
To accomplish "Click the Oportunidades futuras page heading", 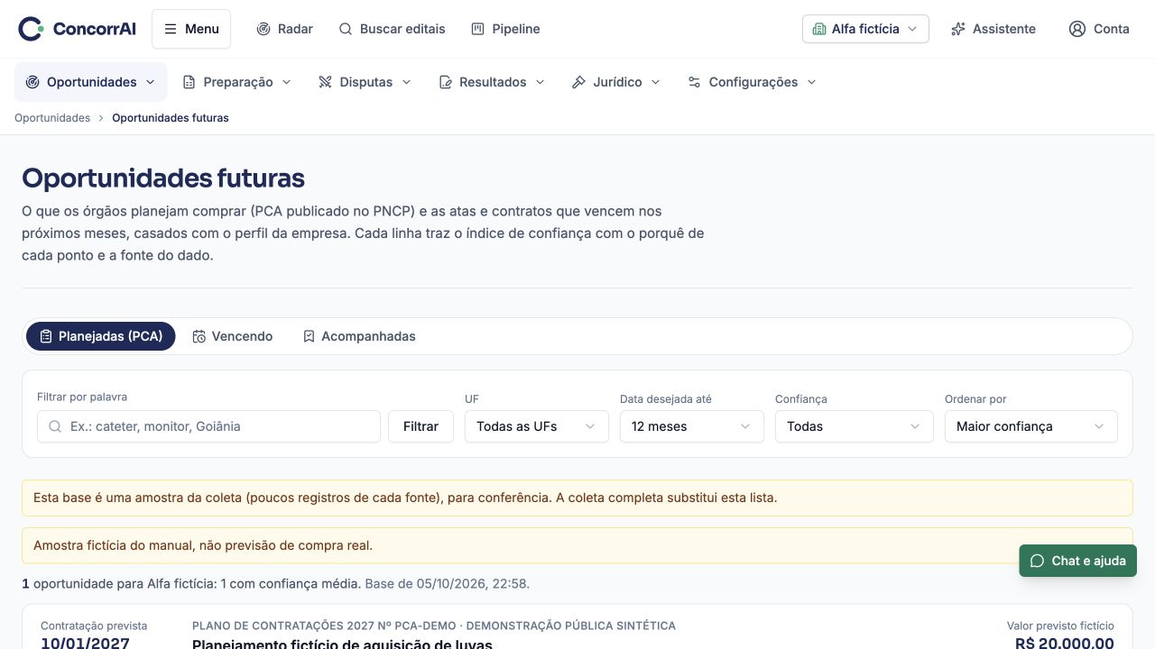I will coord(163,178).
